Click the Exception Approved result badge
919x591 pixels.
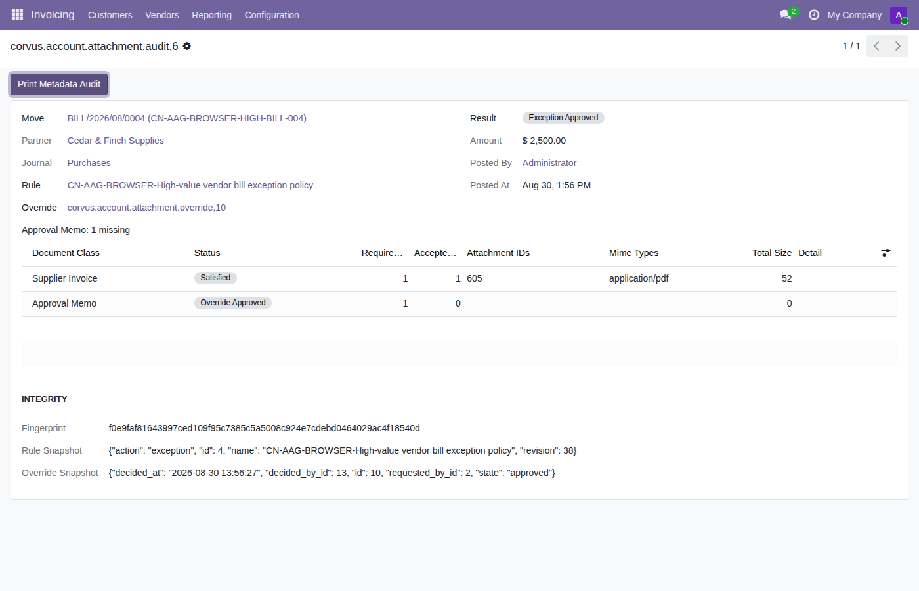[563, 118]
